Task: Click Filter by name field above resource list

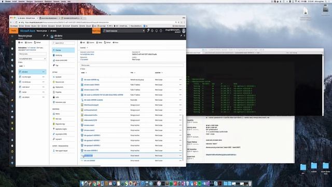Action: (x=132, y=65)
